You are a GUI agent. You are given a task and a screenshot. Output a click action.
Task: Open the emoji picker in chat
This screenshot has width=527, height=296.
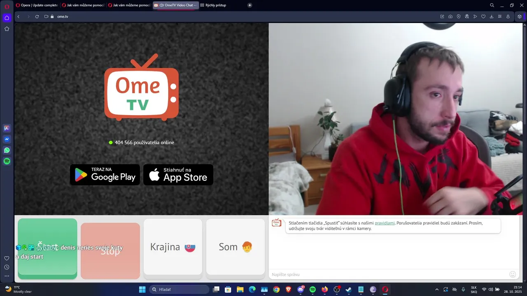[513, 274]
